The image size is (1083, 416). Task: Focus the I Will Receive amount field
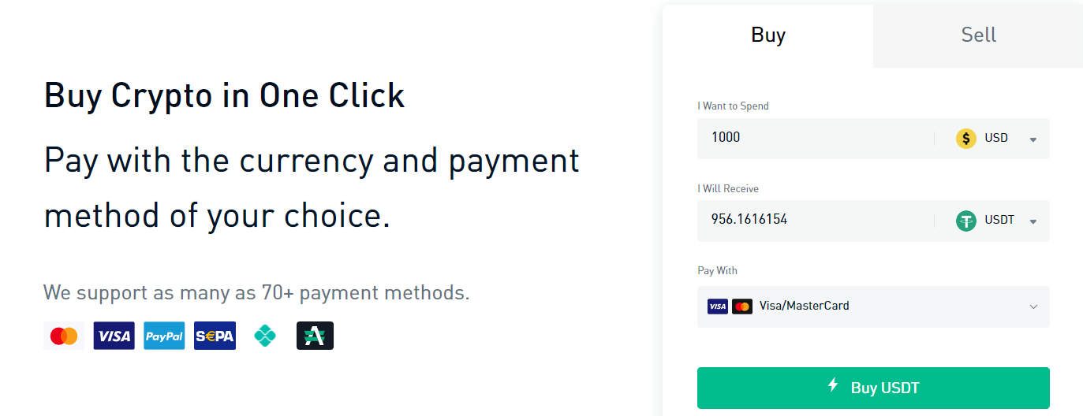point(816,220)
